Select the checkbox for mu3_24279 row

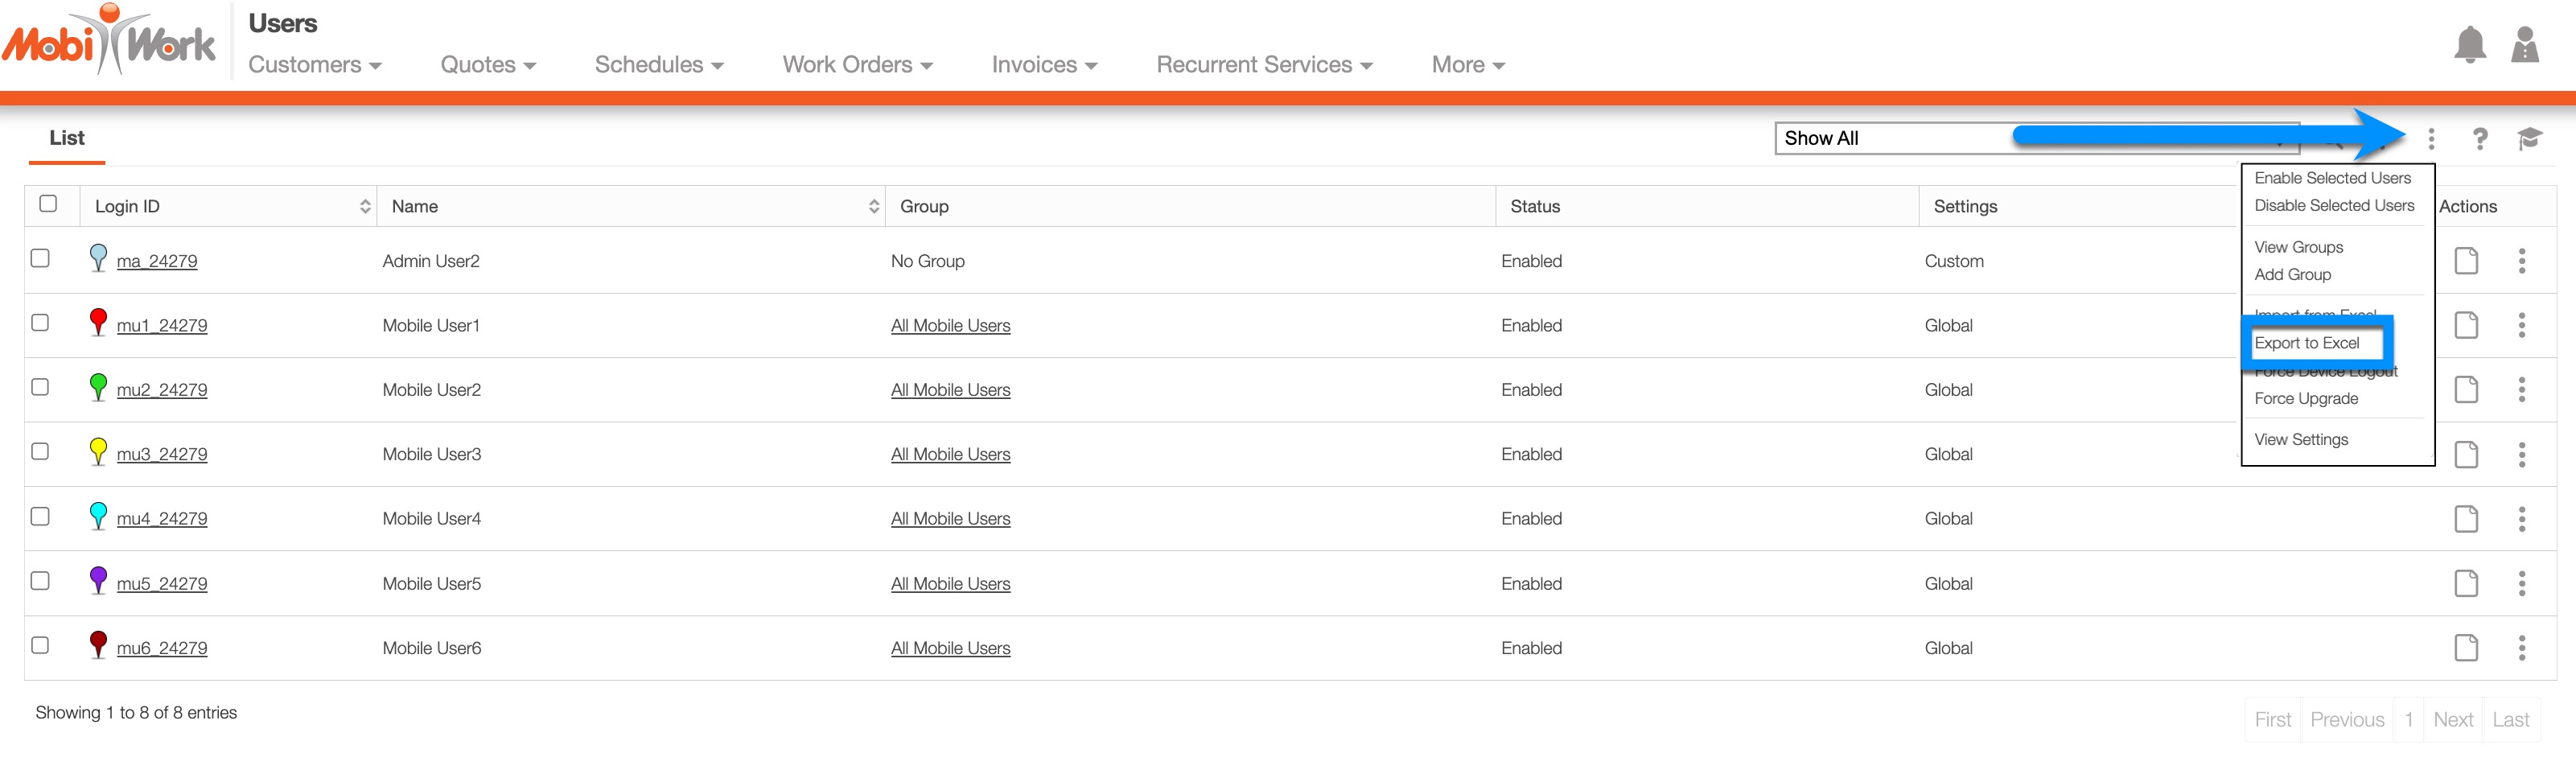40,452
